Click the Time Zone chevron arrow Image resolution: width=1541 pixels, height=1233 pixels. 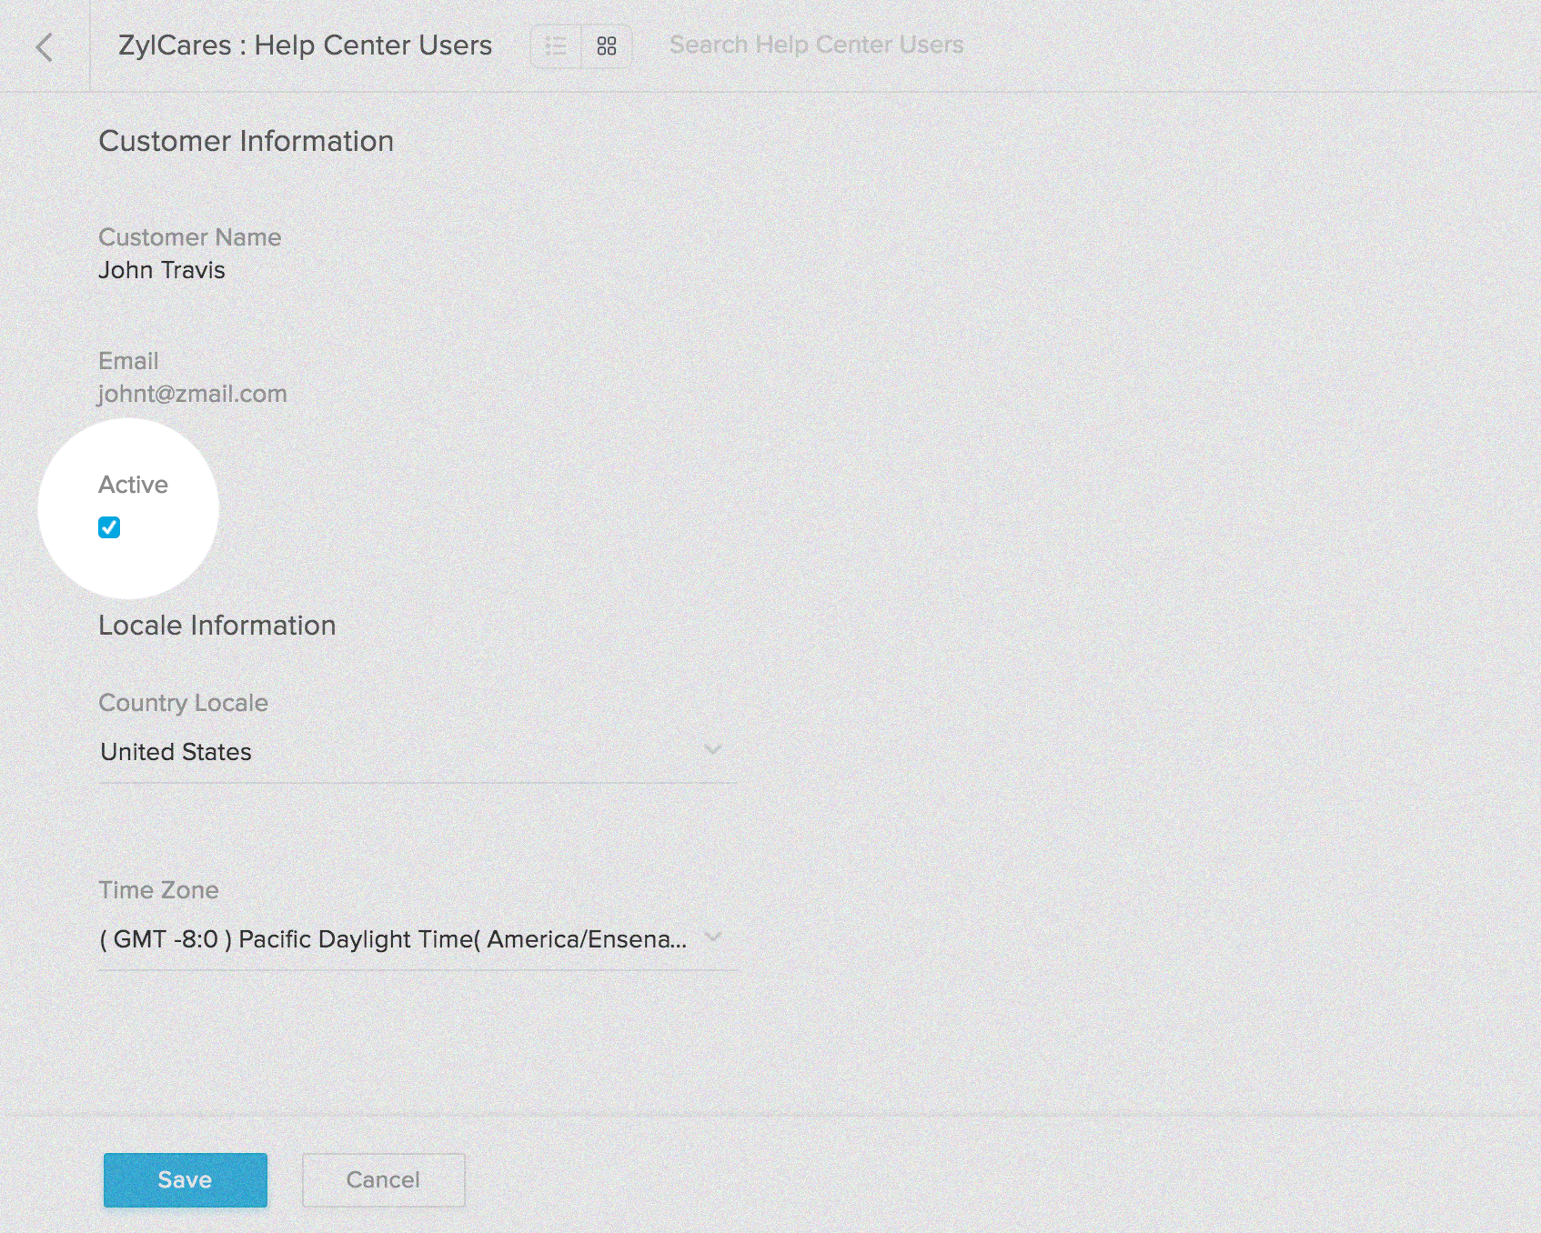(713, 937)
